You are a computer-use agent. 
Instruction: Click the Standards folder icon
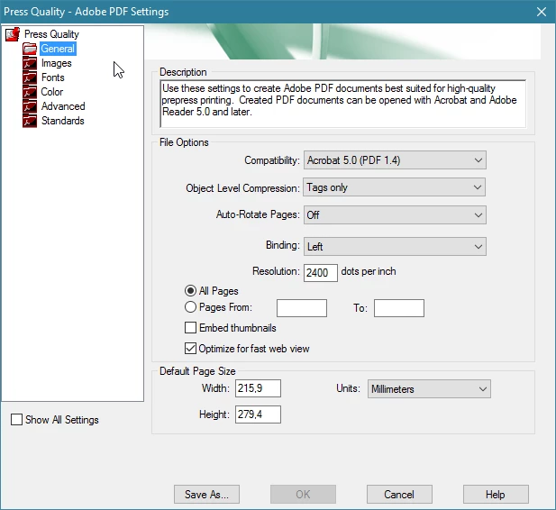30,121
